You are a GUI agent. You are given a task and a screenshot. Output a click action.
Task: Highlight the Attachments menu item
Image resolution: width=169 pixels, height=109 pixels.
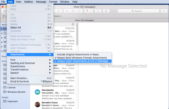tap(30, 55)
